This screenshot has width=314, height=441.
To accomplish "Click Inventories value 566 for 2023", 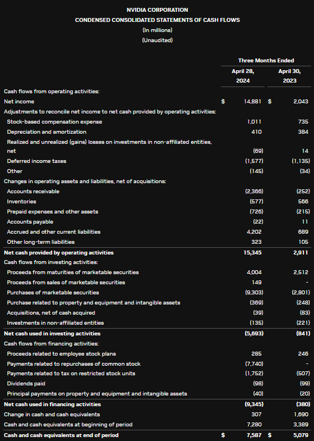I will [x=303, y=201].
